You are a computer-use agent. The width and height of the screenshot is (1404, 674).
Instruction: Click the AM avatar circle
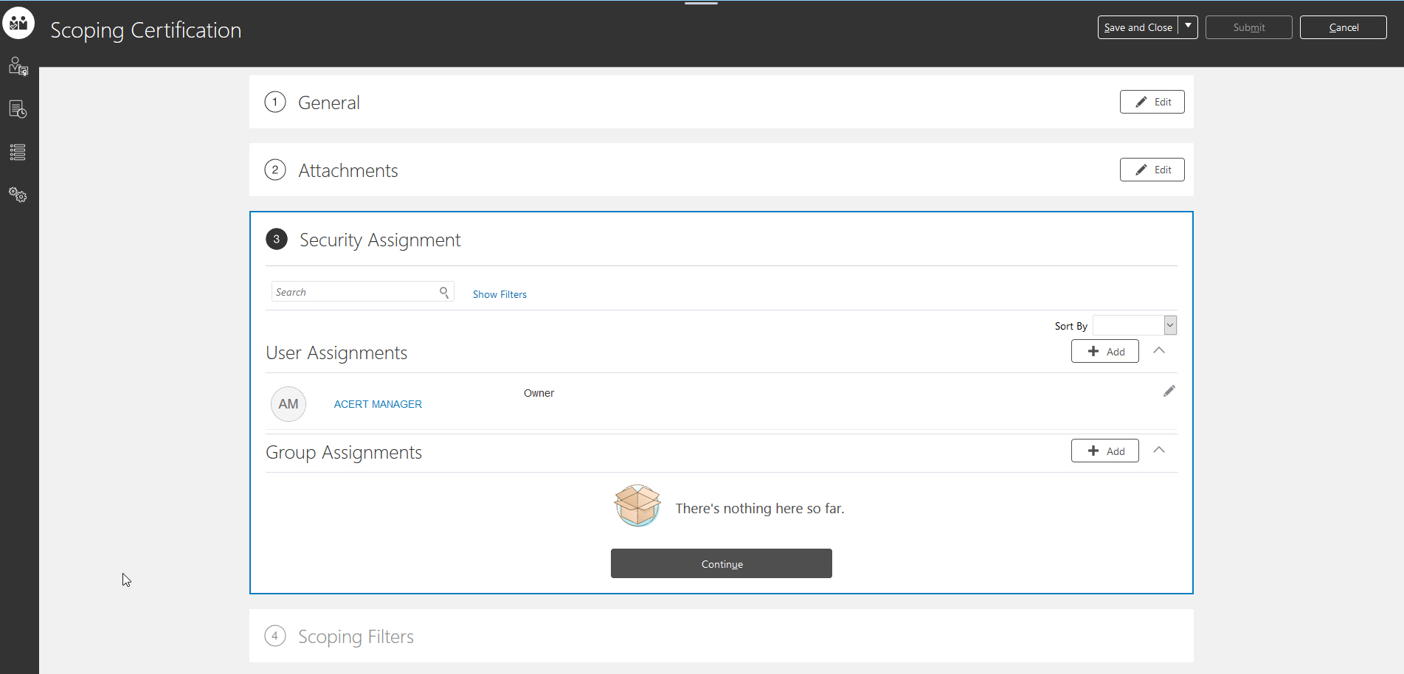(x=288, y=404)
